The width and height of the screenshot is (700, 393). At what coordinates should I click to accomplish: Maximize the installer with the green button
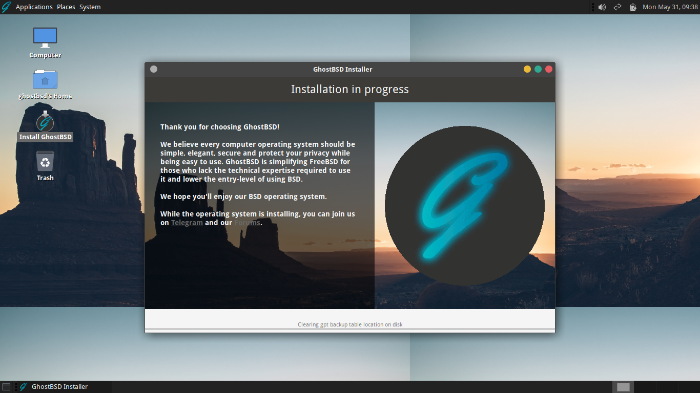pyautogui.click(x=538, y=69)
